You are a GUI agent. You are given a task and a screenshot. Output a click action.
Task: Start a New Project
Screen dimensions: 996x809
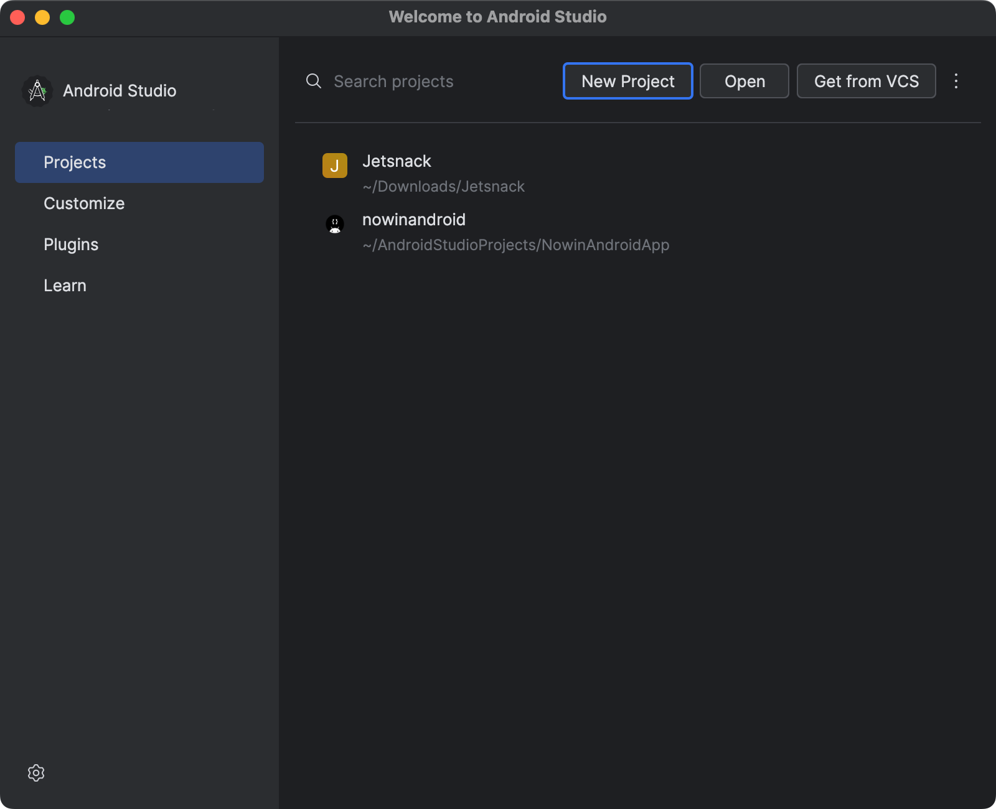pos(627,81)
